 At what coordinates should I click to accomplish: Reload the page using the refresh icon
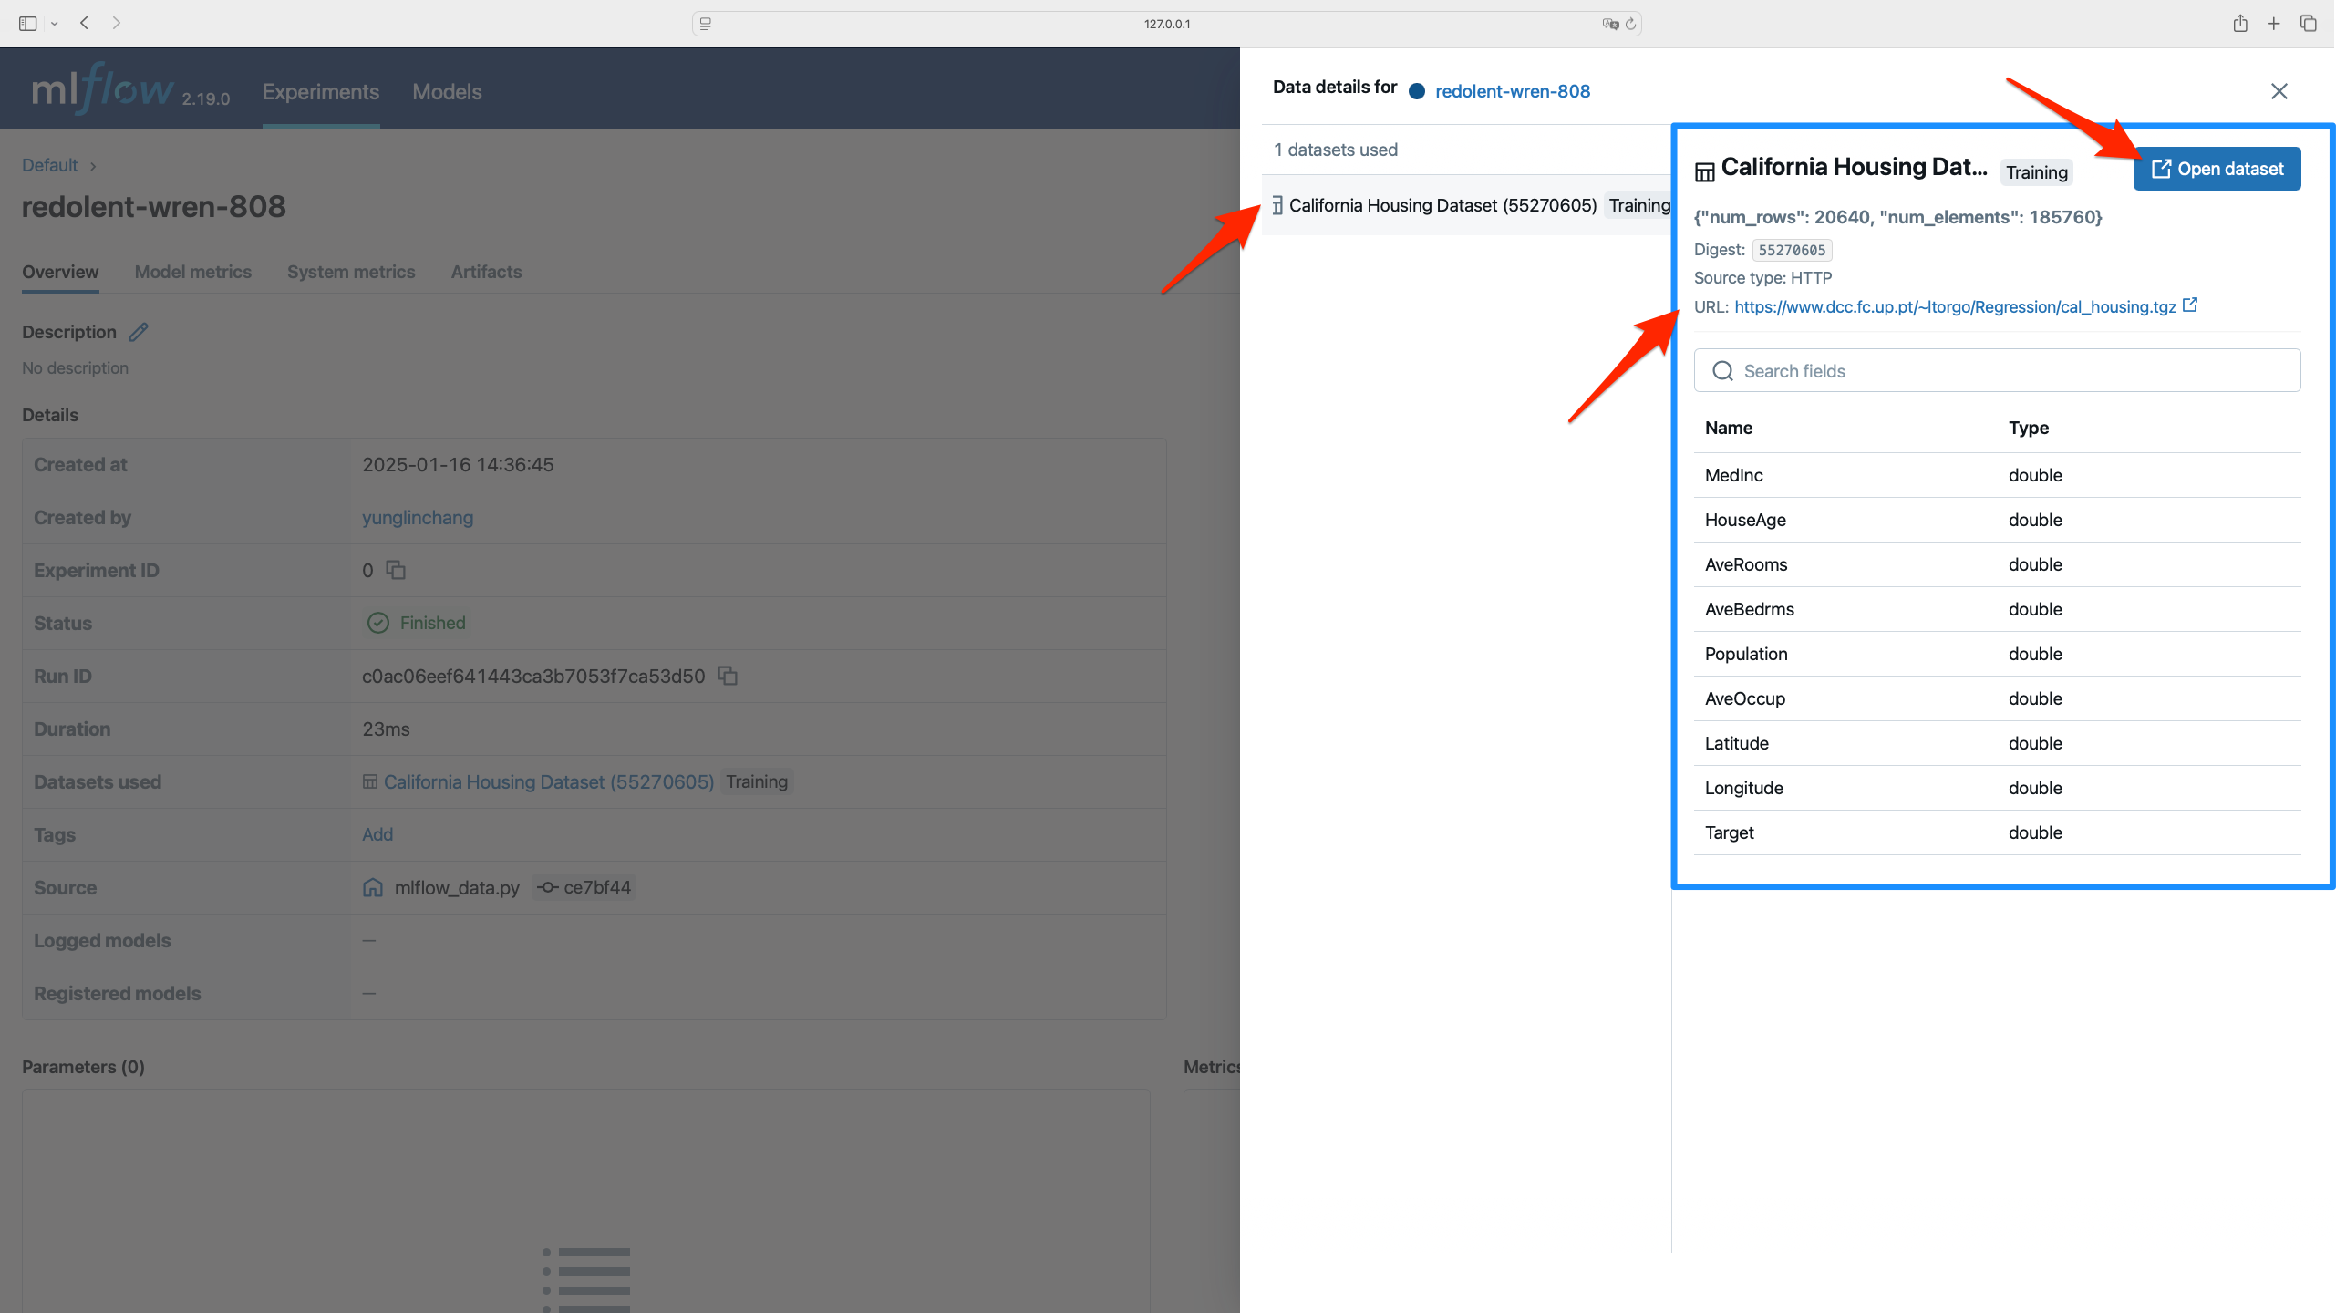1631,24
